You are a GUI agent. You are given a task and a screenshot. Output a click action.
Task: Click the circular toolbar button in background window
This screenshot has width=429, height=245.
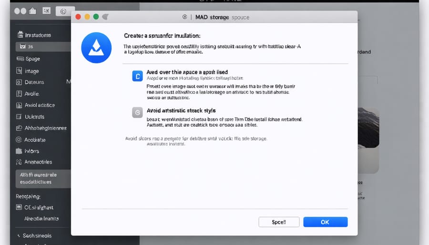click(x=63, y=11)
